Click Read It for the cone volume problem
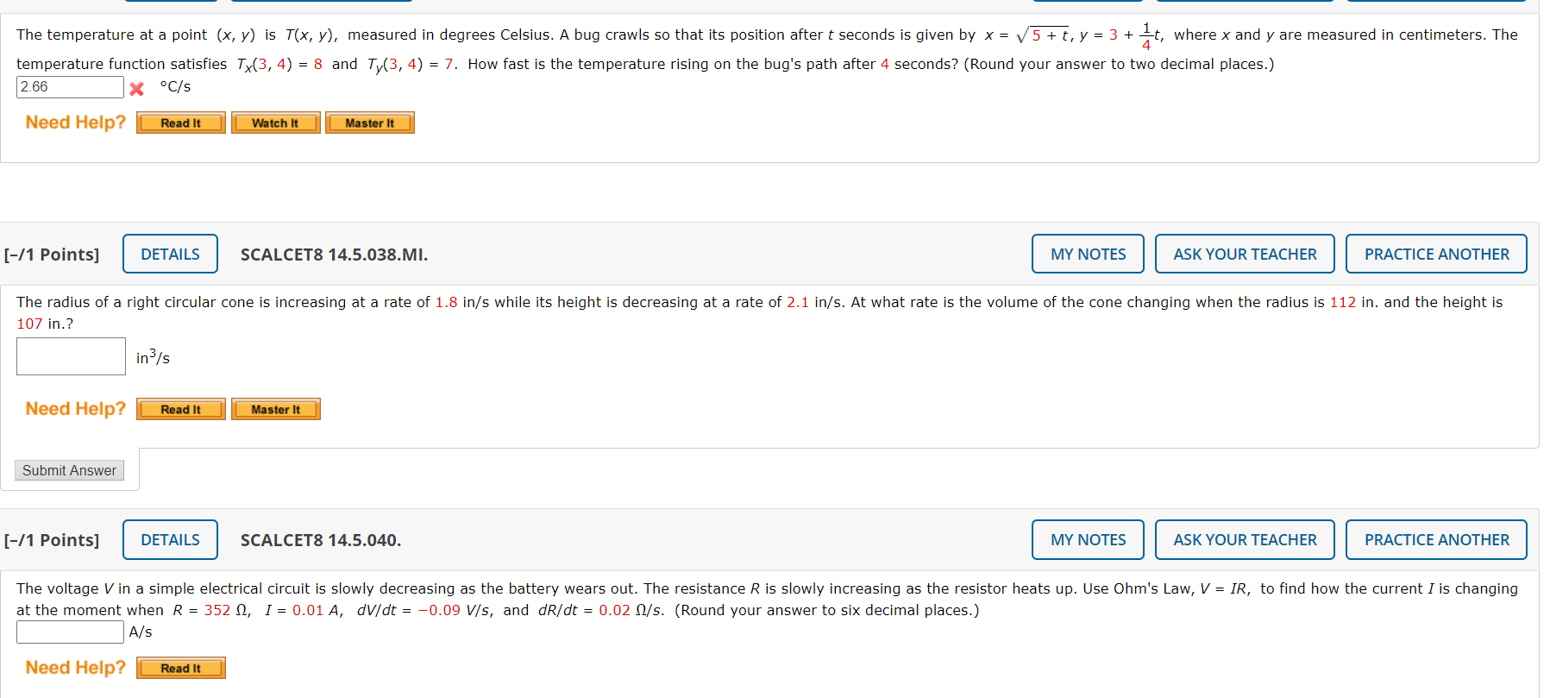1550x698 pixels. [180, 409]
